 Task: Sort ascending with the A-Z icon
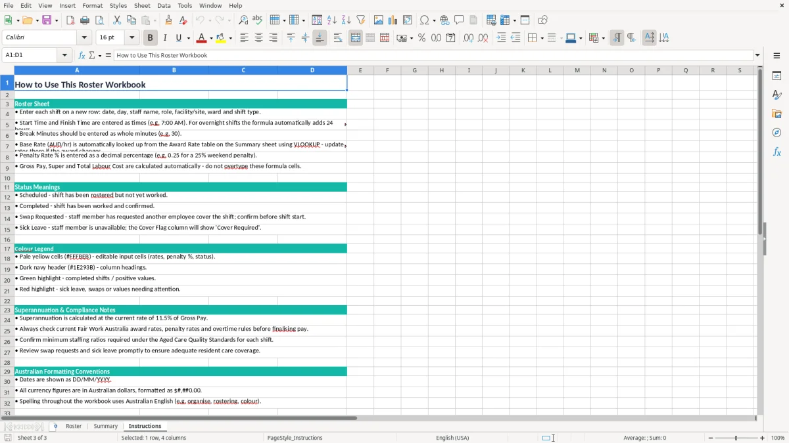332,20
